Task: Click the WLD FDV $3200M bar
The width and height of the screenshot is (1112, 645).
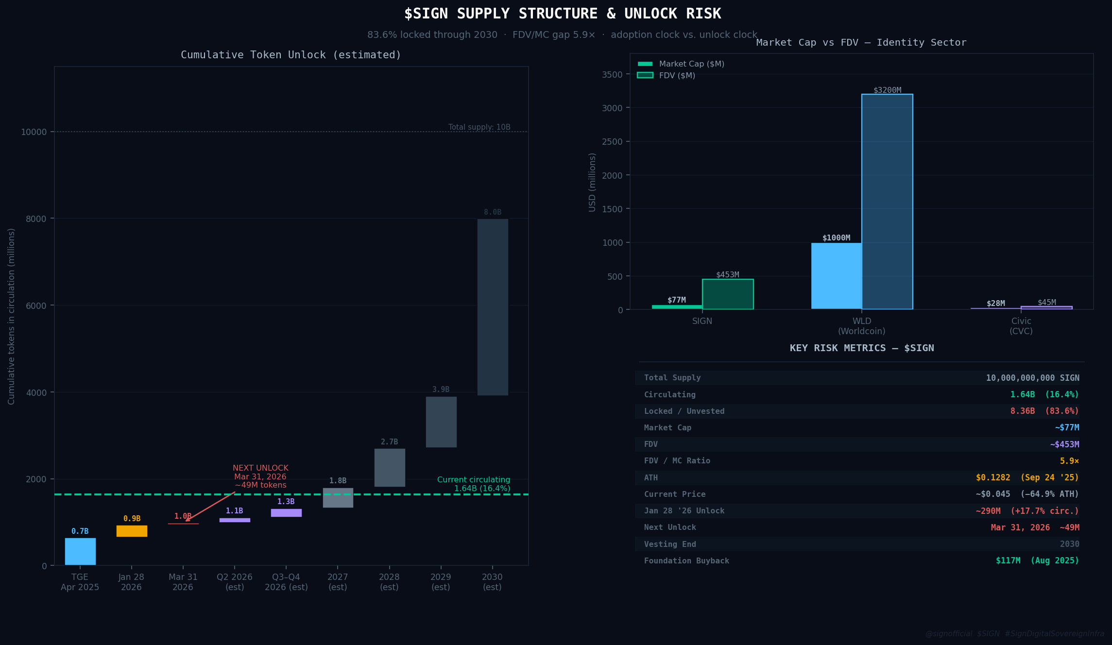Action: point(887,202)
